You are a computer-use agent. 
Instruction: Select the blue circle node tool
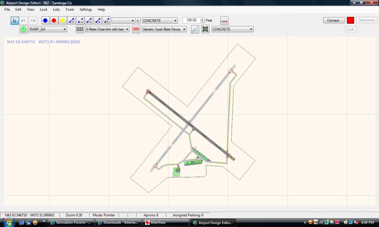click(x=45, y=21)
